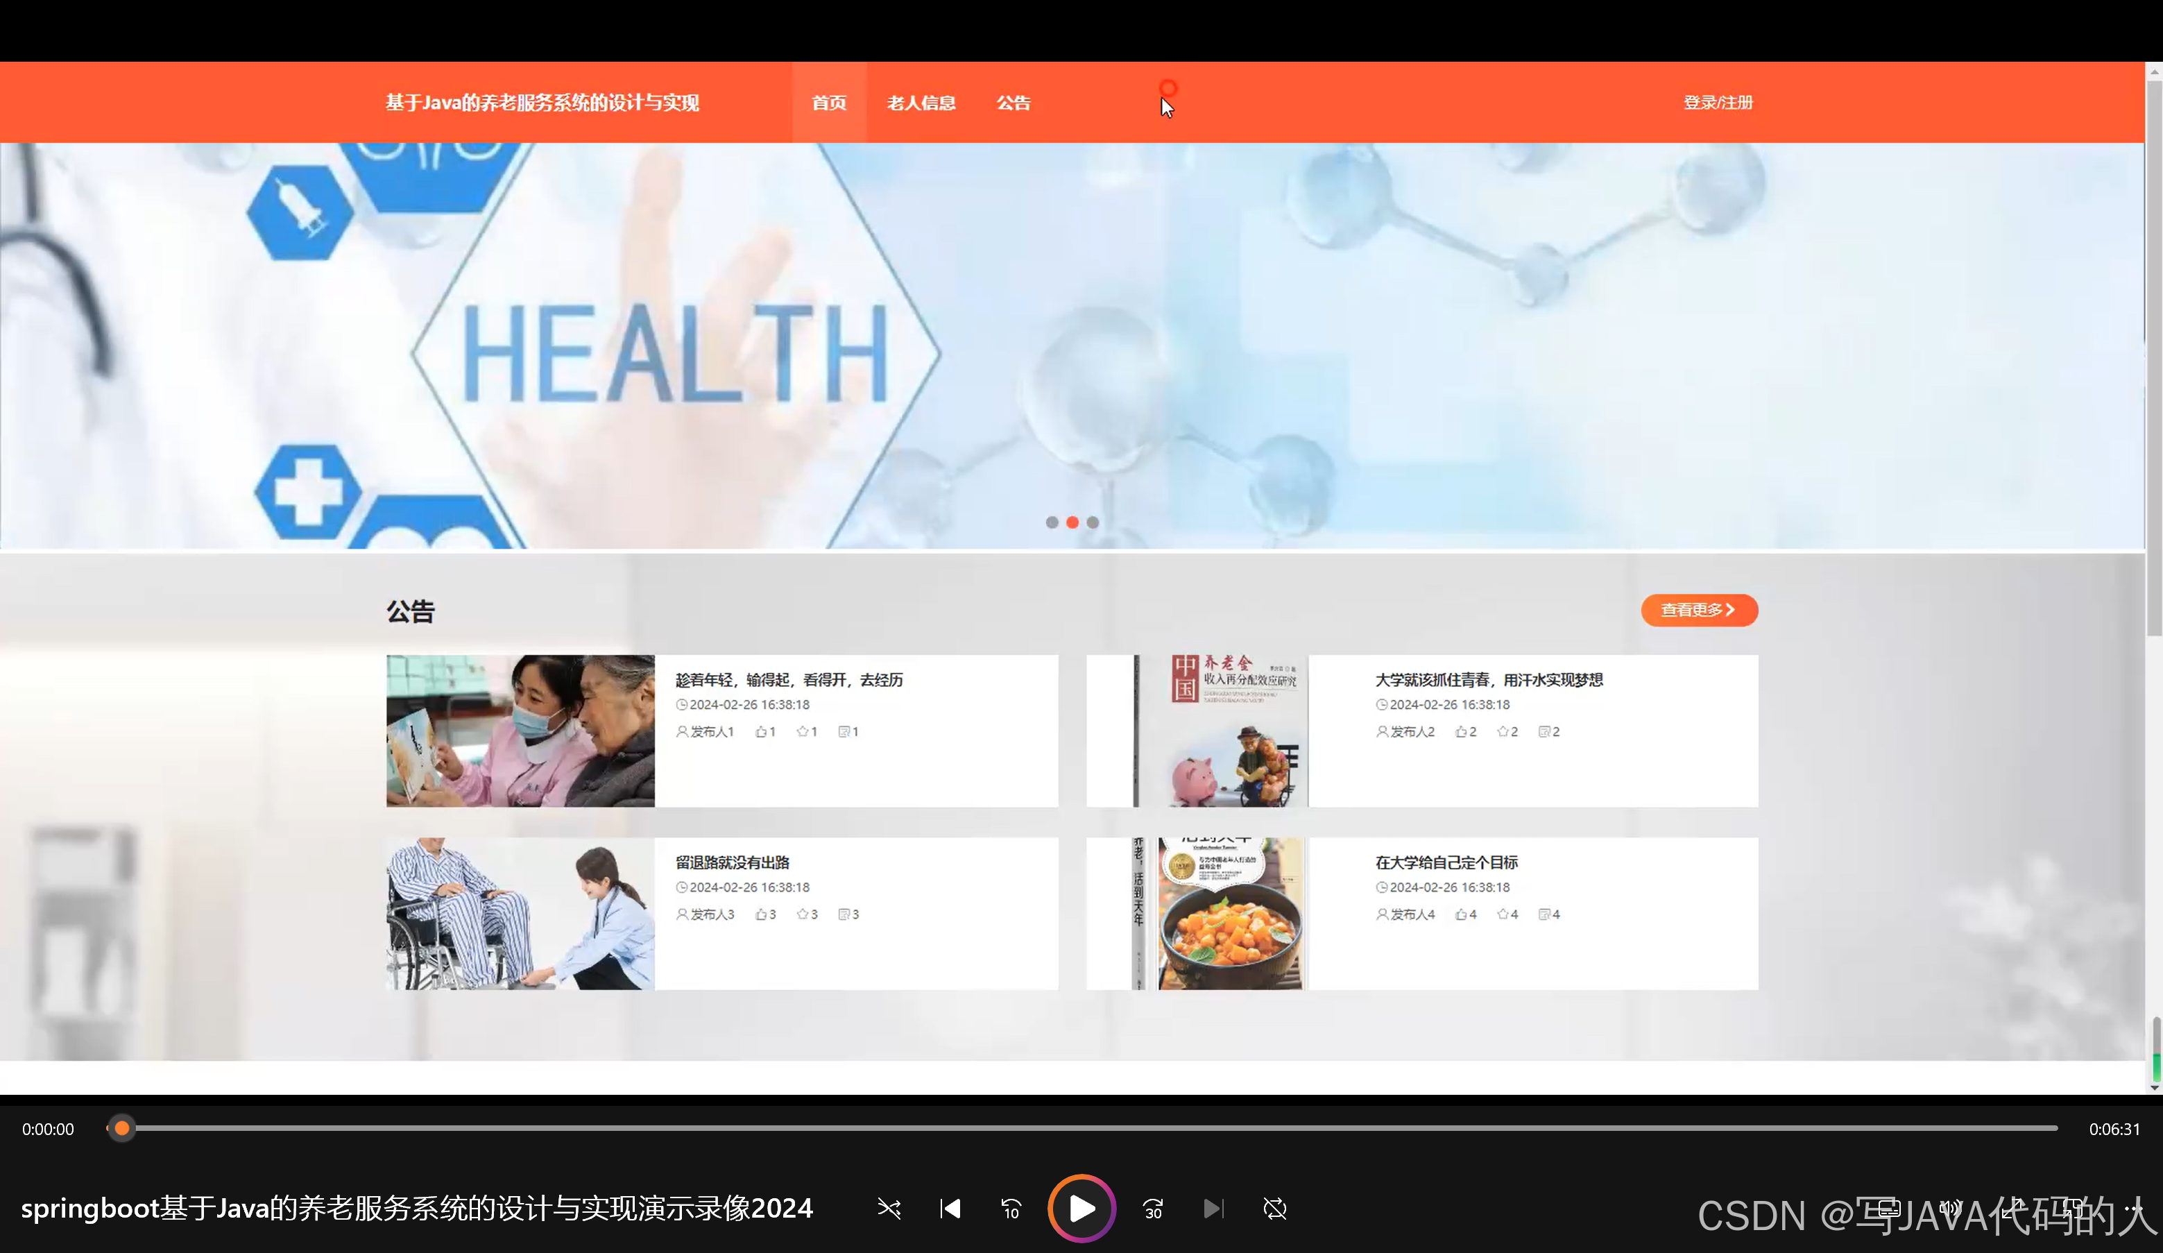Skip forward 30 seconds
Viewport: 2163px width, 1253px height.
(1153, 1209)
